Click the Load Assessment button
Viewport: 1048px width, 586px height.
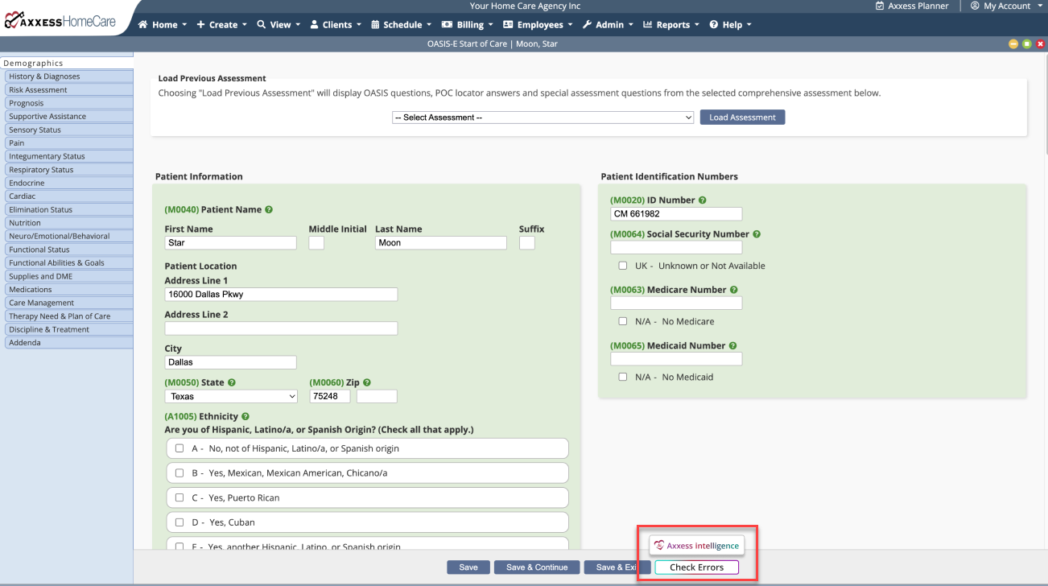[742, 118]
